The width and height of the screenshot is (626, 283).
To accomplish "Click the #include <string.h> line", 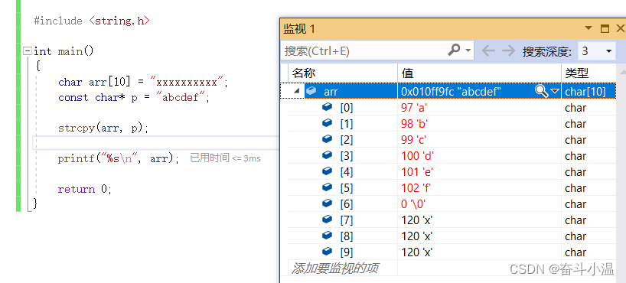I will [92, 21].
